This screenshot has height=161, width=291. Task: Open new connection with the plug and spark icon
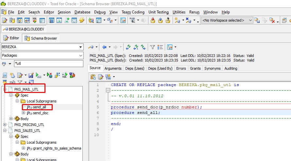(x=178, y=20)
